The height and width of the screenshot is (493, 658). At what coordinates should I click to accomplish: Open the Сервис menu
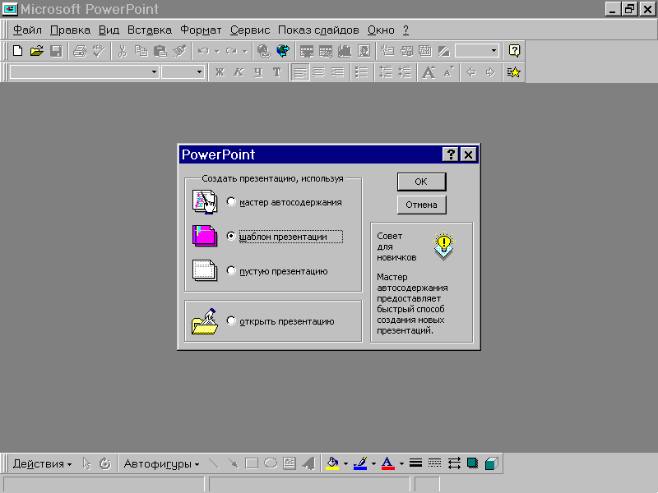(250, 30)
